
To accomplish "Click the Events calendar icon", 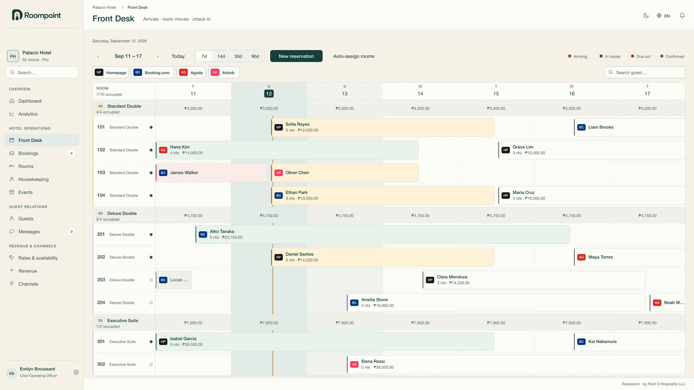I will [12, 192].
